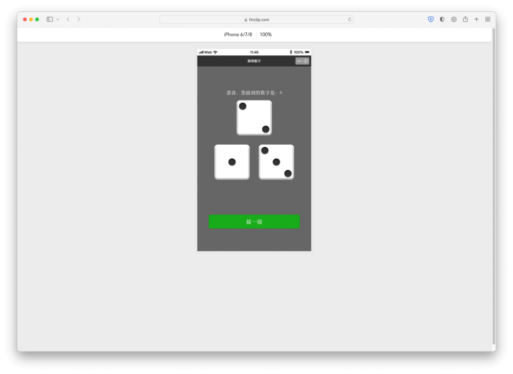Select the iPhone 6/7/8 device label
Screen dimensions: 513x374
coord(238,34)
